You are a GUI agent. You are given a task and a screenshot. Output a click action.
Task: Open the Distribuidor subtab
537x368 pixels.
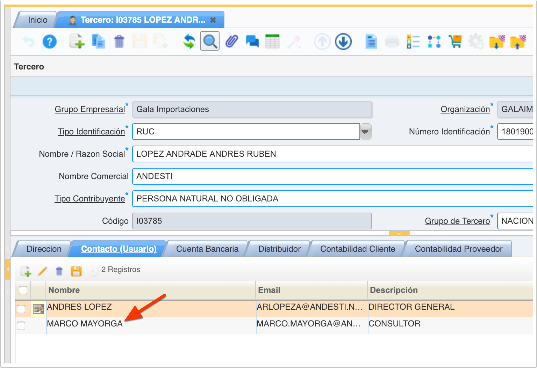279,249
